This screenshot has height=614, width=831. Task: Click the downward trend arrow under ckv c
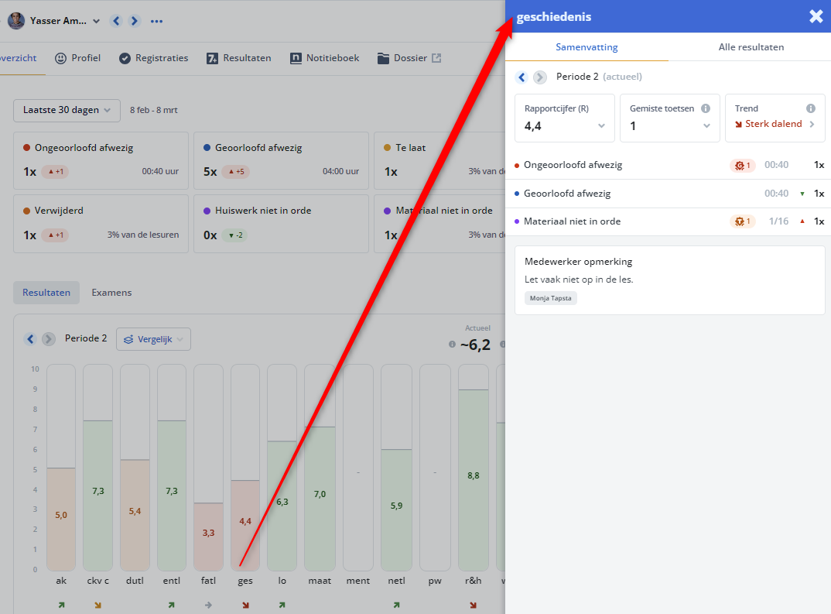pos(98,605)
